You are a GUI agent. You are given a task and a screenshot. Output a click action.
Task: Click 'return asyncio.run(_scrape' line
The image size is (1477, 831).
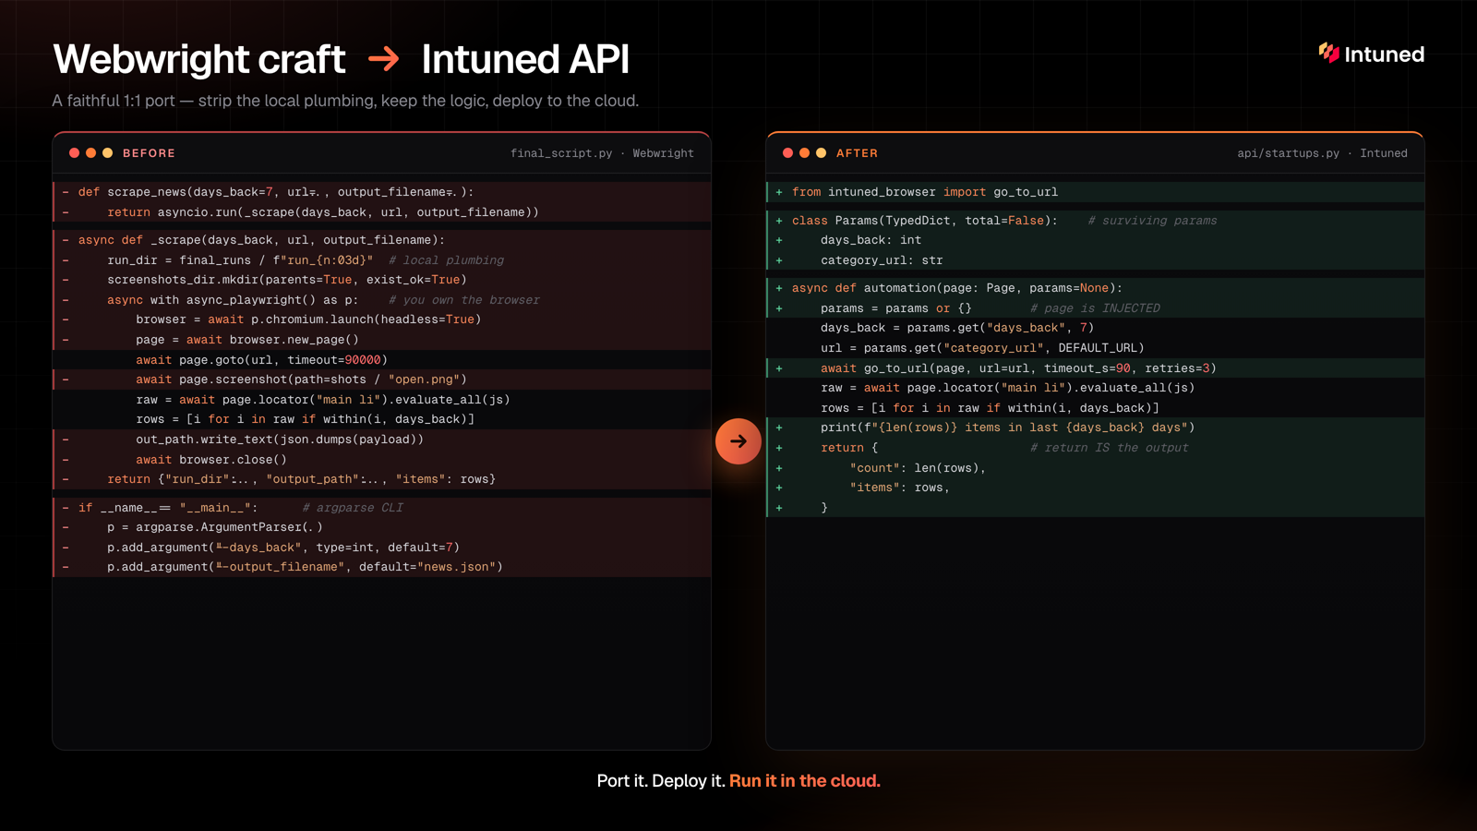pyautogui.click(x=382, y=212)
